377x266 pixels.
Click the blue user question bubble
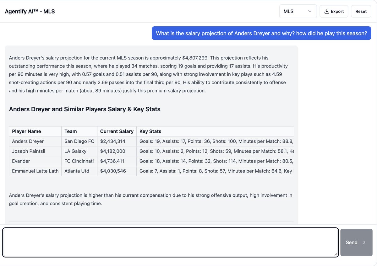261,33
